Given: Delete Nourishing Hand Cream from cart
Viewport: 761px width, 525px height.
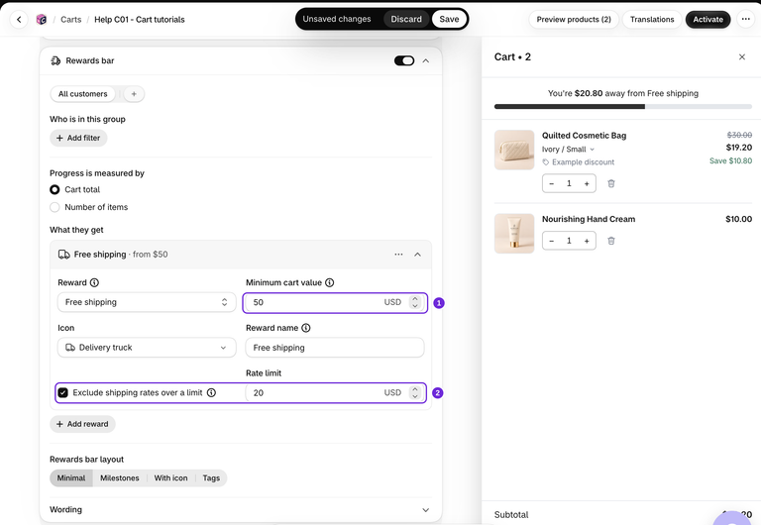Looking at the screenshot, I should (611, 241).
